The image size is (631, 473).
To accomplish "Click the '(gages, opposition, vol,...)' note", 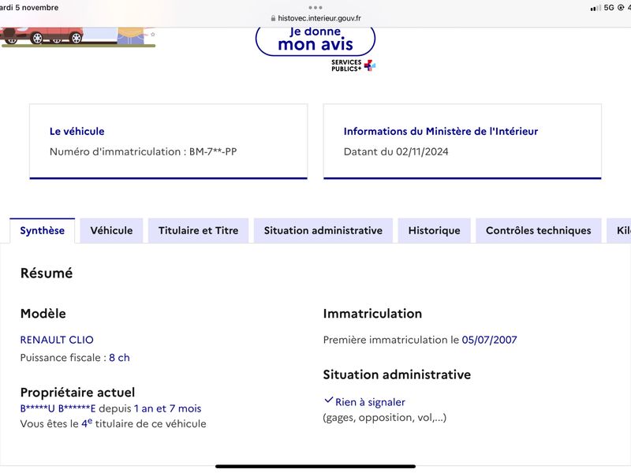I will [385, 418].
